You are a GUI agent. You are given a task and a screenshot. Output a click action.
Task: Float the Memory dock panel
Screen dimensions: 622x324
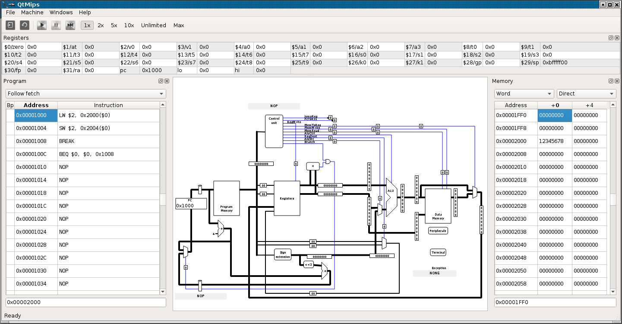point(611,81)
